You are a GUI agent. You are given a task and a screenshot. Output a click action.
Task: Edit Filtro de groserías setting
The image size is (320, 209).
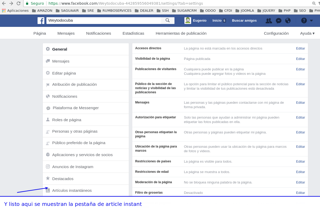coord(300,193)
